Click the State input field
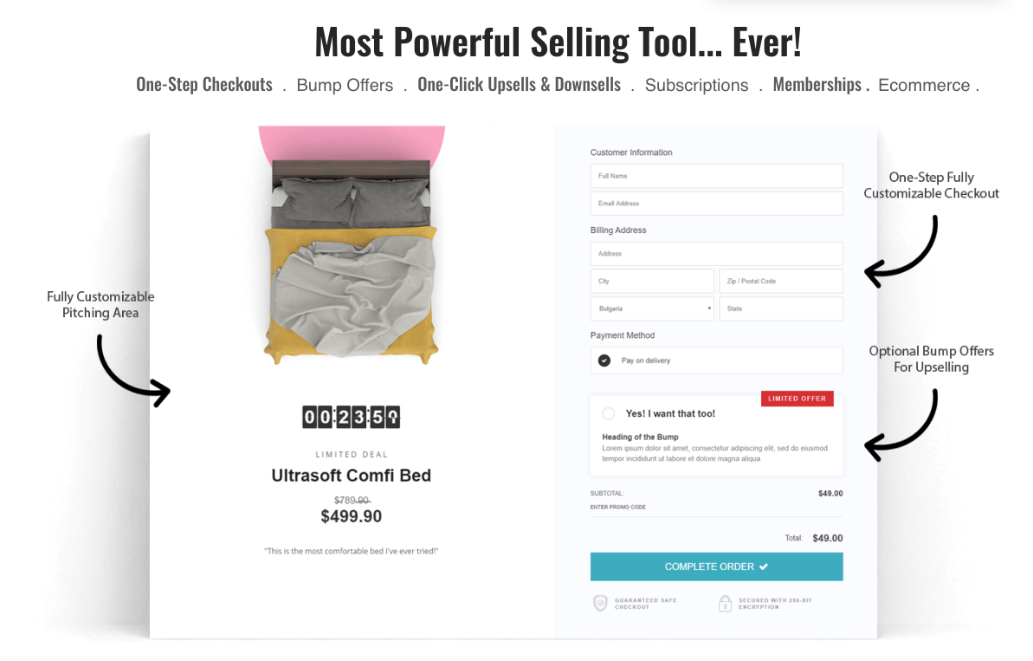The width and height of the screenshot is (1033, 661). click(780, 308)
